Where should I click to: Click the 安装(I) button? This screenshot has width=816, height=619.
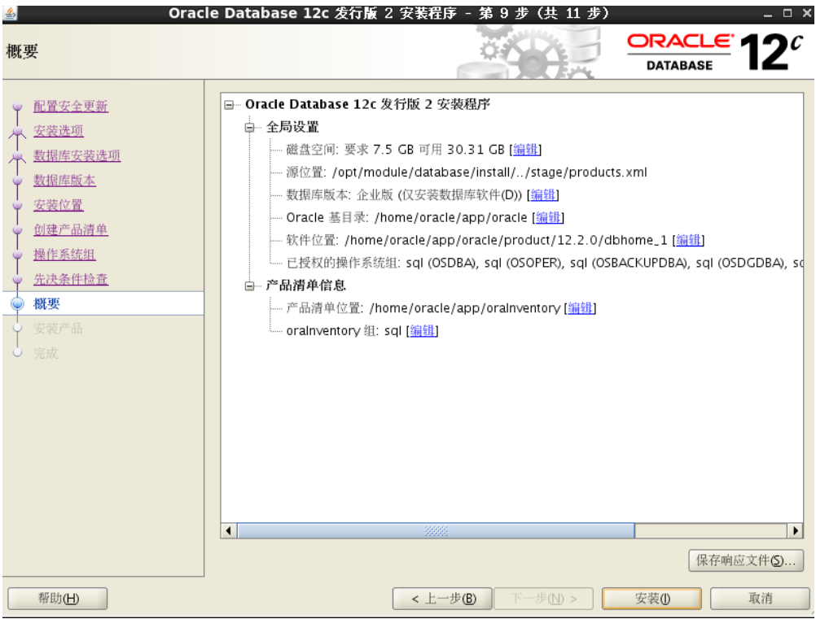pyautogui.click(x=651, y=599)
